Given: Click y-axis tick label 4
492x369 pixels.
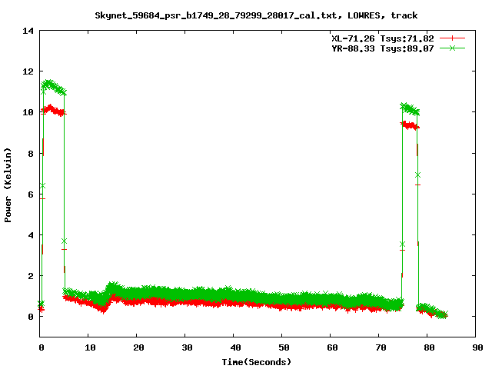Looking at the screenshot, I should tap(31, 235).
